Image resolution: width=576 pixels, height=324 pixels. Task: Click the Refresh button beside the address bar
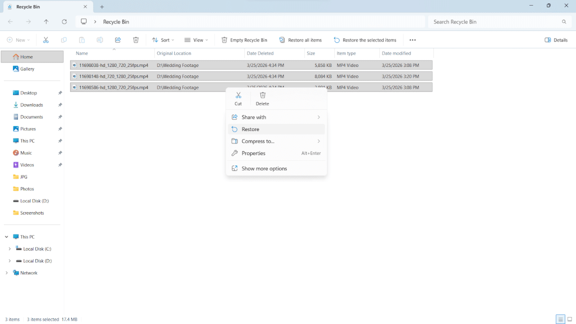click(x=64, y=21)
